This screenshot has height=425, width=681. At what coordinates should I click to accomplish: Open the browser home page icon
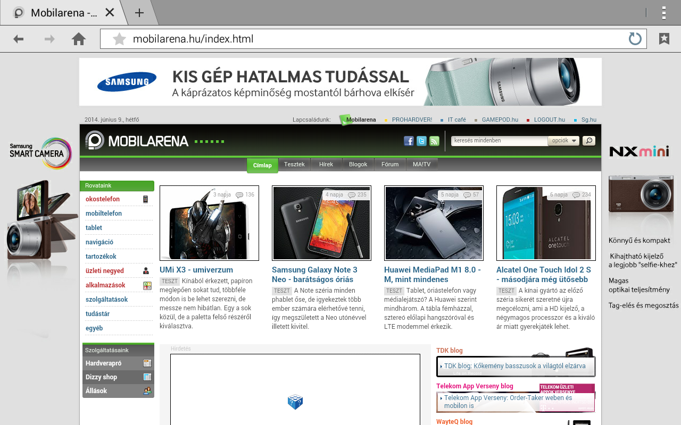click(x=79, y=39)
